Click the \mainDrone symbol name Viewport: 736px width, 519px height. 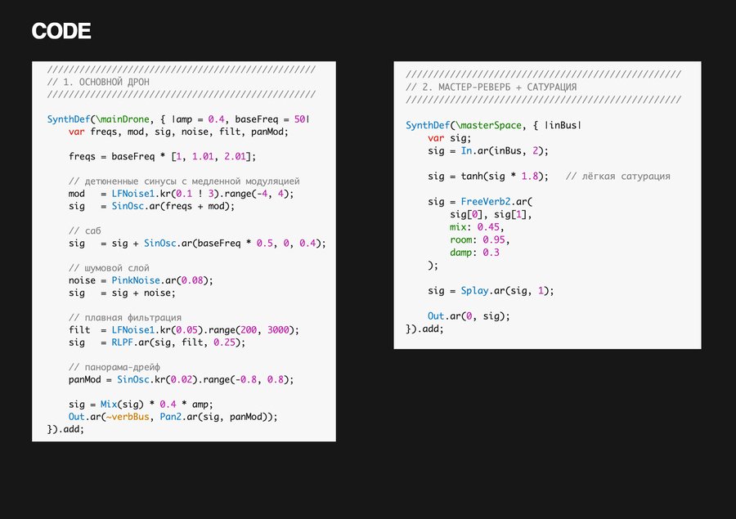[124, 119]
